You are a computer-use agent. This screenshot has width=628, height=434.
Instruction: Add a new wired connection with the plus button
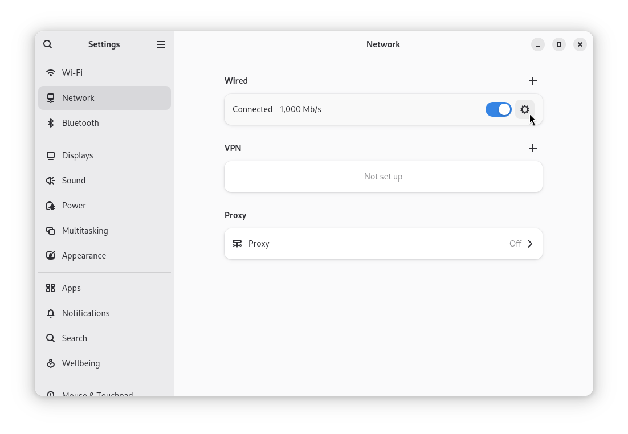533,81
